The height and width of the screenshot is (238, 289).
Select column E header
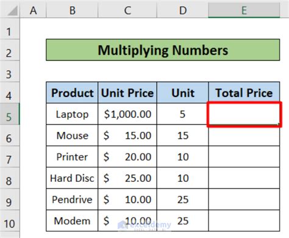[x=244, y=10]
